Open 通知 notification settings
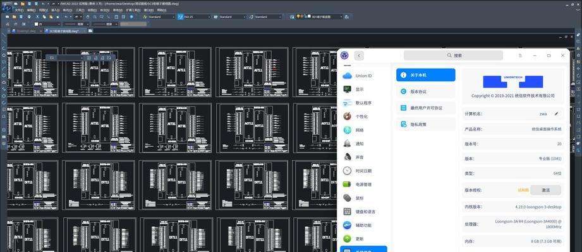The image size is (582, 252). 364,144
